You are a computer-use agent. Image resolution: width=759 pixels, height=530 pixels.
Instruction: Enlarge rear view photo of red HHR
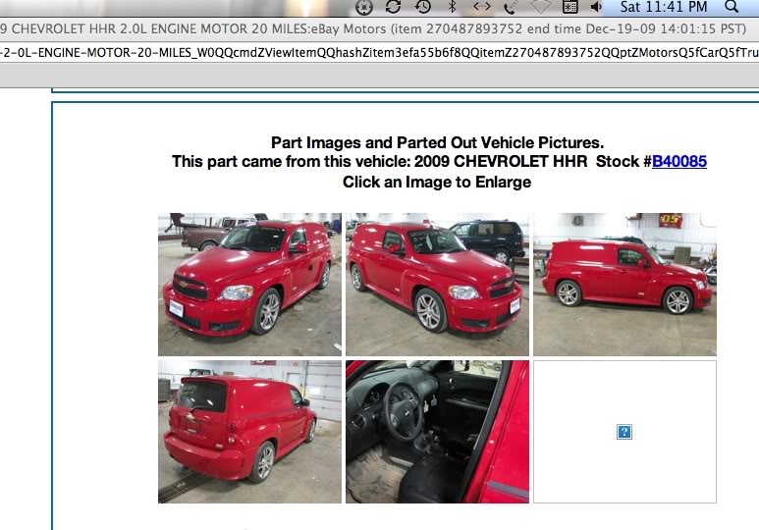tap(249, 432)
